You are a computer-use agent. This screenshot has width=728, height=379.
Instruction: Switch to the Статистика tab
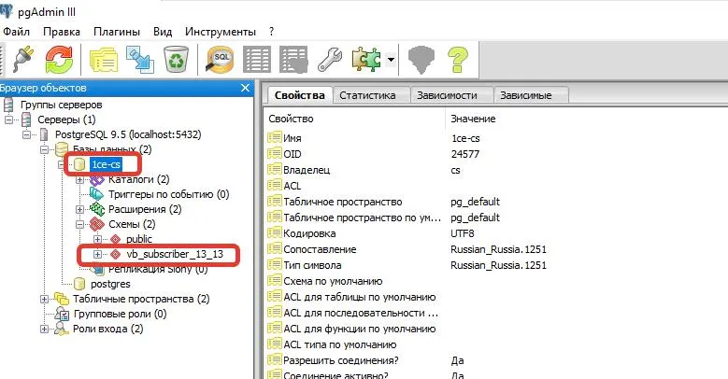pyautogui.click(x=367, y=95)
